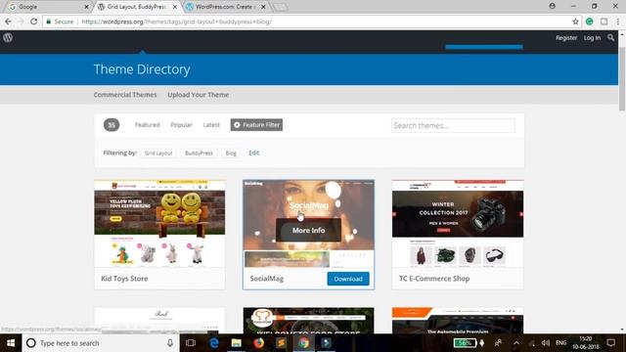The image size is (626, 352).
Task: Click the WordPress logo icon in header
Action: tap(8, 37)
